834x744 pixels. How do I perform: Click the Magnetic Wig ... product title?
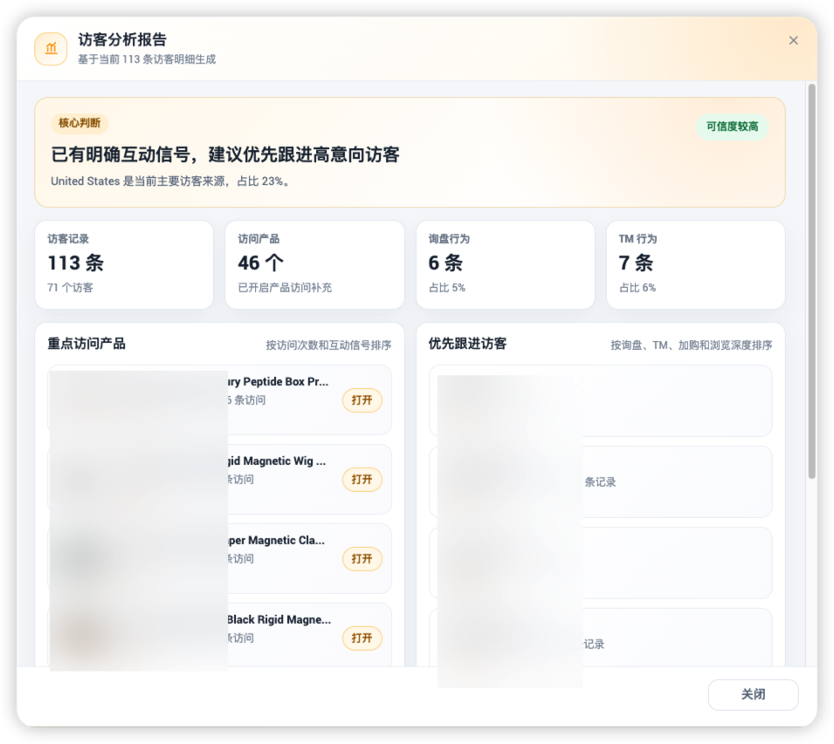(x=277, y=461)
